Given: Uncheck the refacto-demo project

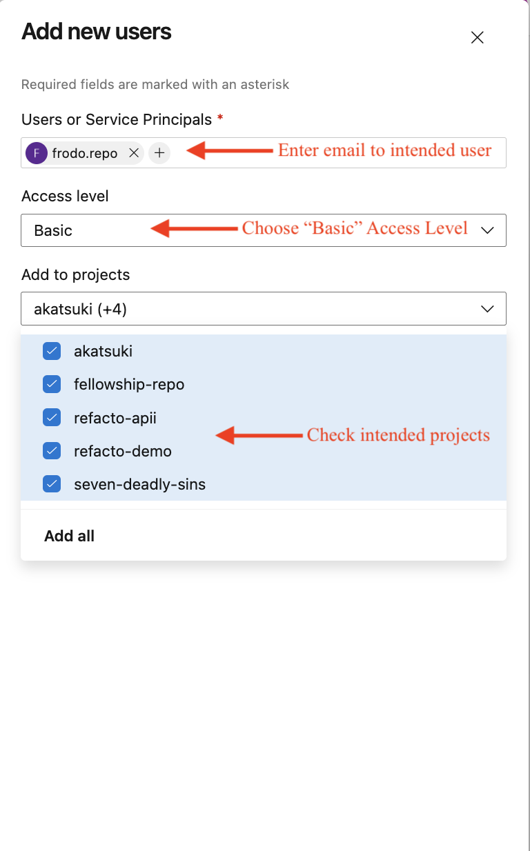Looking at the screenshot, I should pyautogui.click(x=51, y=450).
